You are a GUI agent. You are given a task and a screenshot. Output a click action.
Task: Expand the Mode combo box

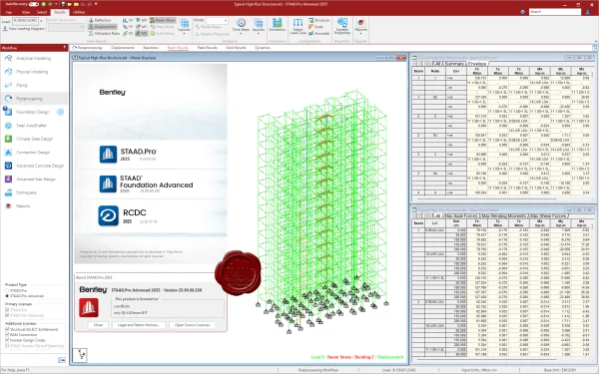(x=217, y=20)
